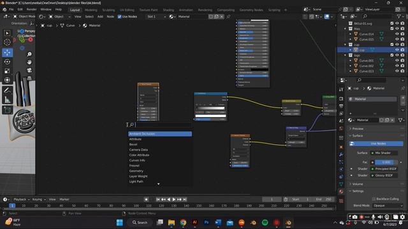Select the Cursor tool in viewport toolbar

click(7, 42)
